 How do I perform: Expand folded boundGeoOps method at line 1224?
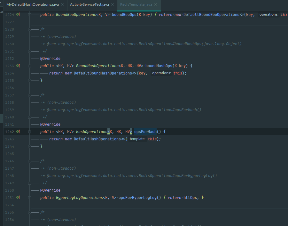coord(29,15)
